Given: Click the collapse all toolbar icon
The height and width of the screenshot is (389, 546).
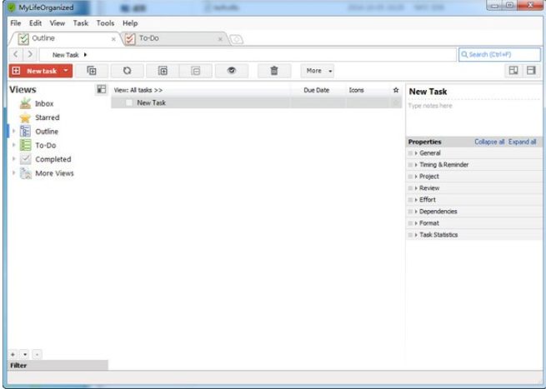Looking at the screenshot, I should tap(196, 71).
